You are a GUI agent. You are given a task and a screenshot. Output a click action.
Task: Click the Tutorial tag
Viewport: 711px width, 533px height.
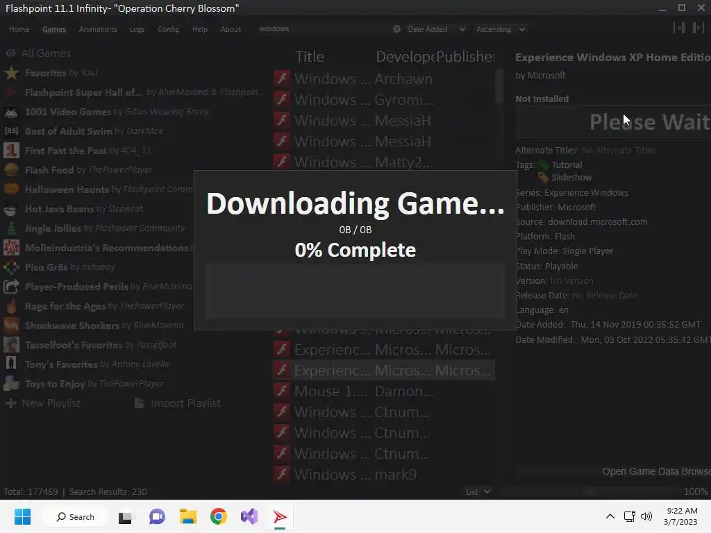tap(567, 165)
